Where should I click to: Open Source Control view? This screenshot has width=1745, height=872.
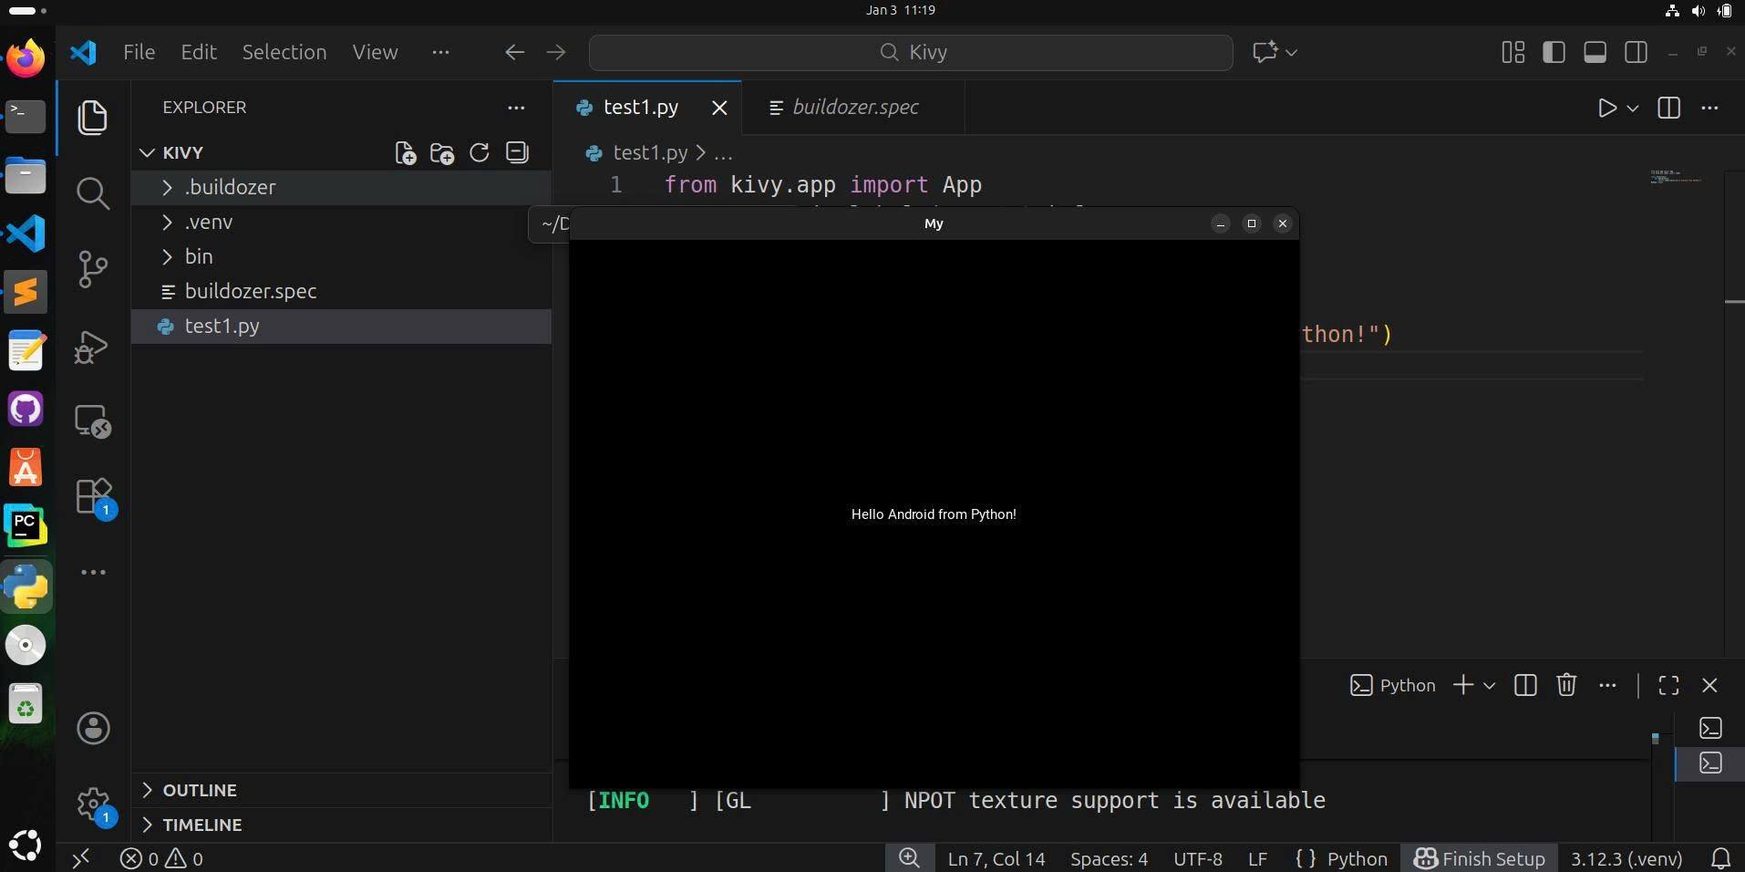(92, 269)
